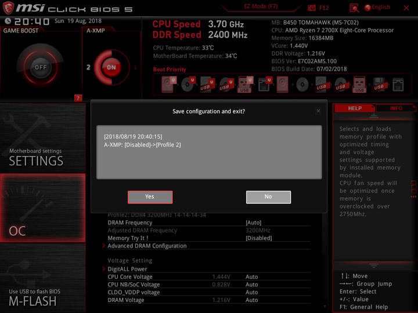
Task: Open the BIOS search magnifier icon
Action: pyautogui.click(x=354, y=8)
